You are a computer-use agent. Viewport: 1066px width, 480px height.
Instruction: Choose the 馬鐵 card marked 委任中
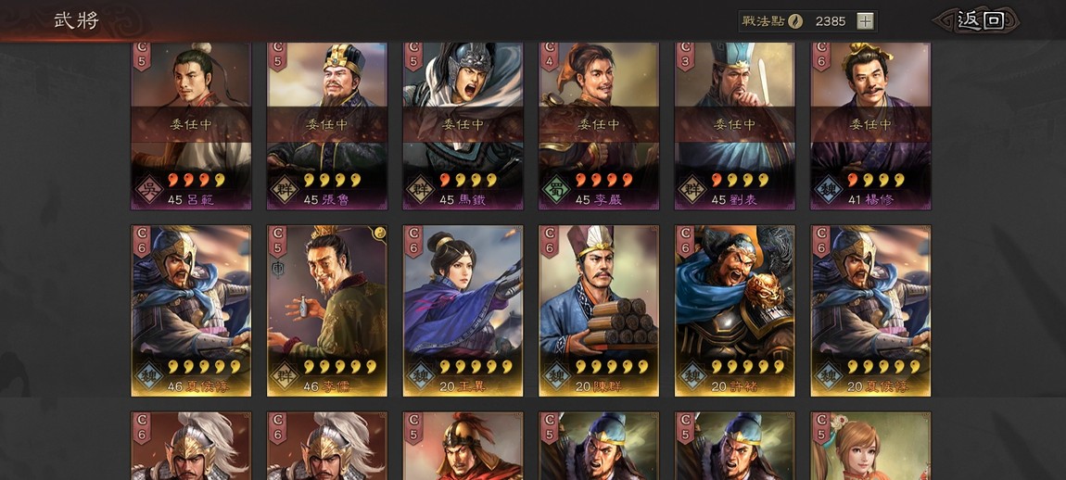click(x=463, y=126)
